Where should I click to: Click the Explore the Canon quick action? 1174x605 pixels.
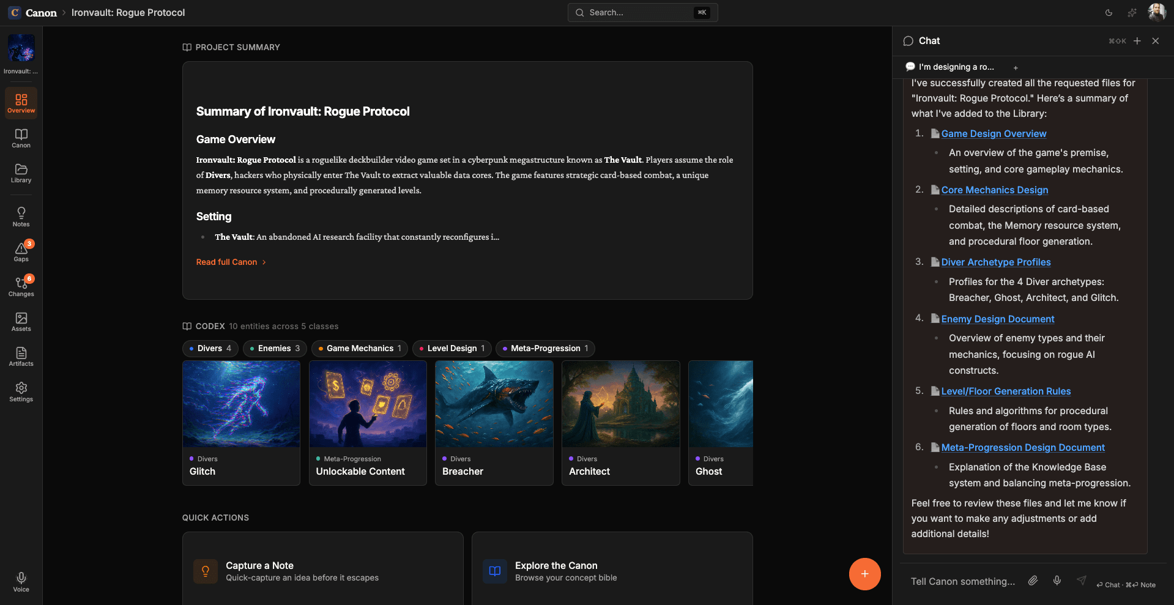click(x=612, y=569)
